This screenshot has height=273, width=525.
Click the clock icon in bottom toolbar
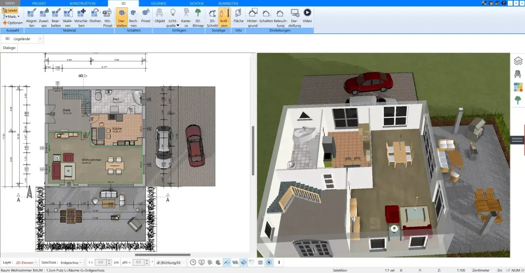click(193, 262)
